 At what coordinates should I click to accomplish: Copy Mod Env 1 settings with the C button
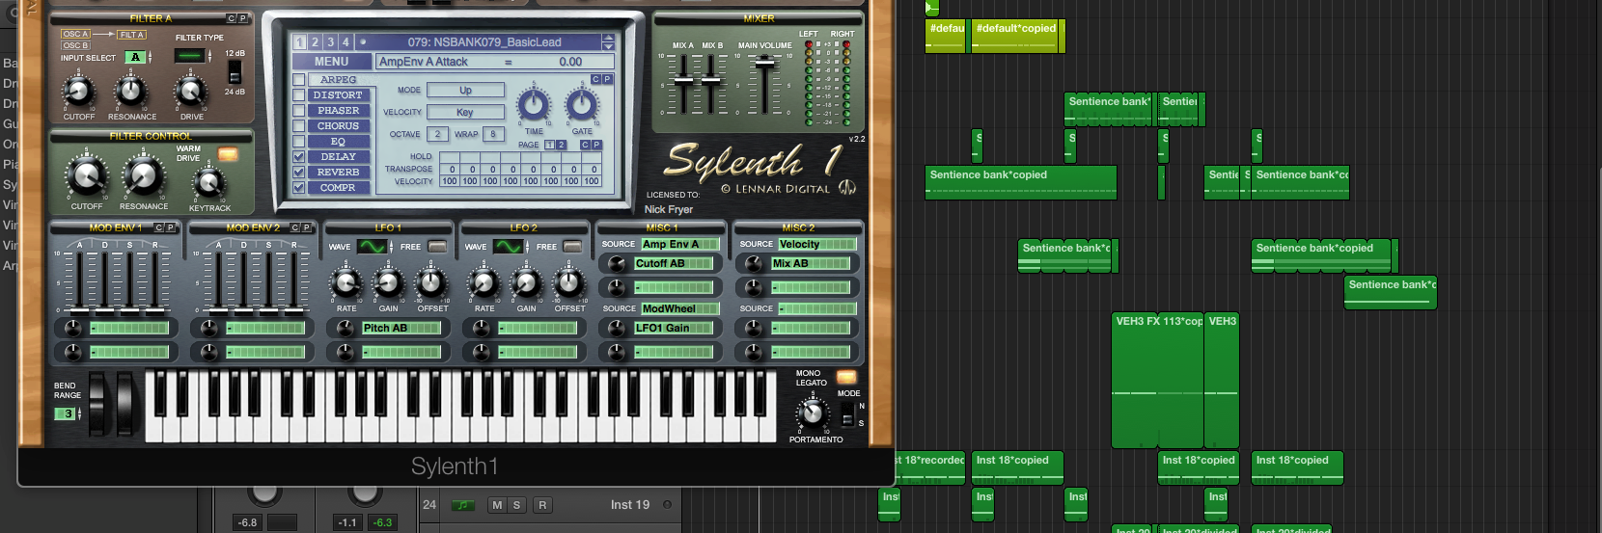click(x=160, y=227)
